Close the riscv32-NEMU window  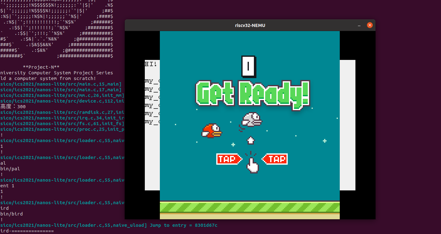(370, 25)
